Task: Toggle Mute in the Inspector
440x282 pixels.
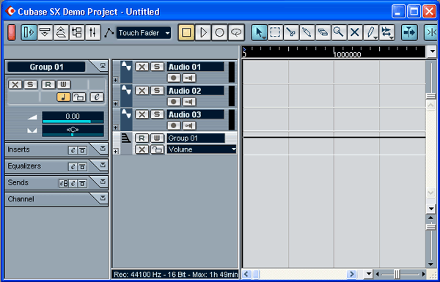Action: tap(15, 84)
